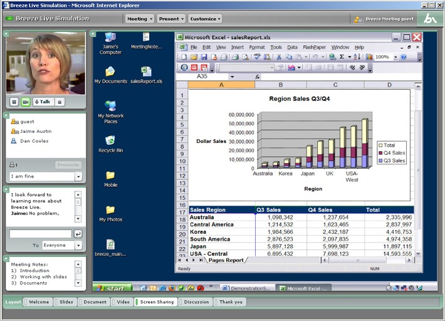Click the chat send arrow button
The image size is (445, 321).
(78, 234)
